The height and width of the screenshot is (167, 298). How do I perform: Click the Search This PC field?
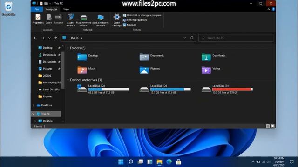236,38
